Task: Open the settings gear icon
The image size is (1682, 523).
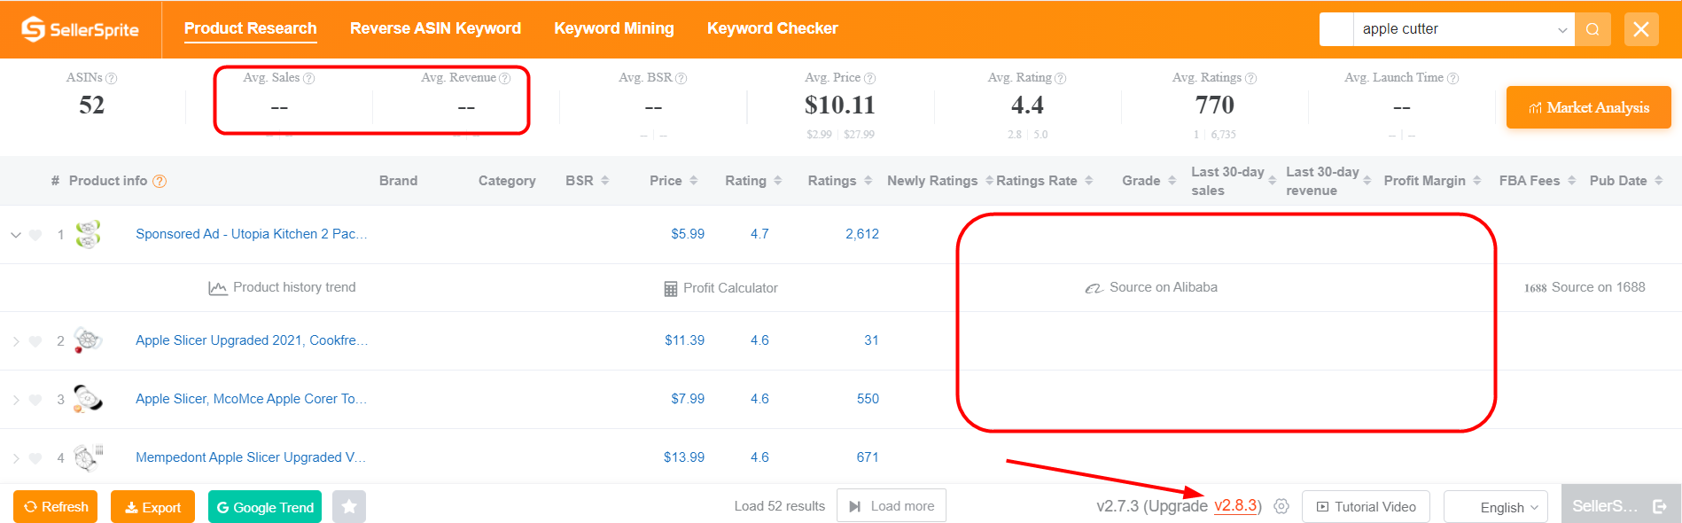Action: tap(1281, 506)
